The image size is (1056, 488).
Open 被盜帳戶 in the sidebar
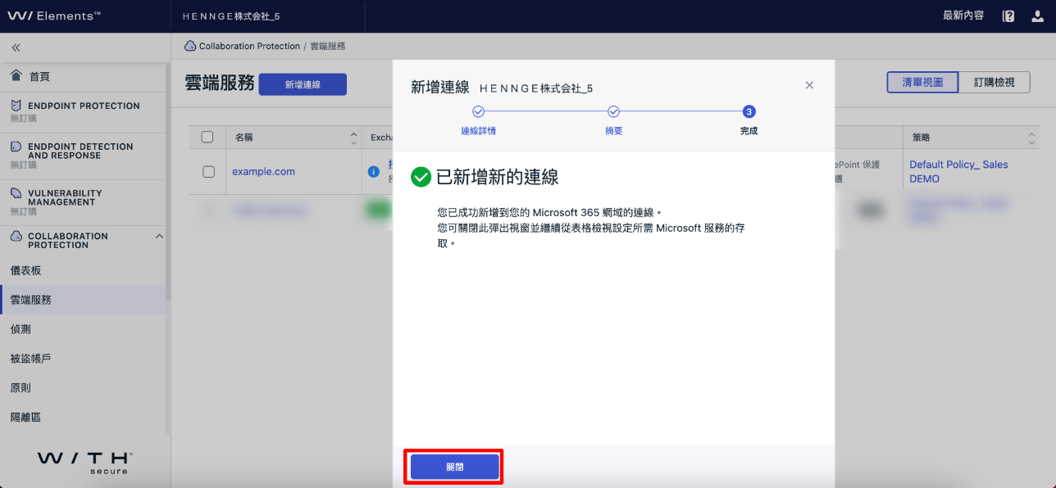(84, 359)
